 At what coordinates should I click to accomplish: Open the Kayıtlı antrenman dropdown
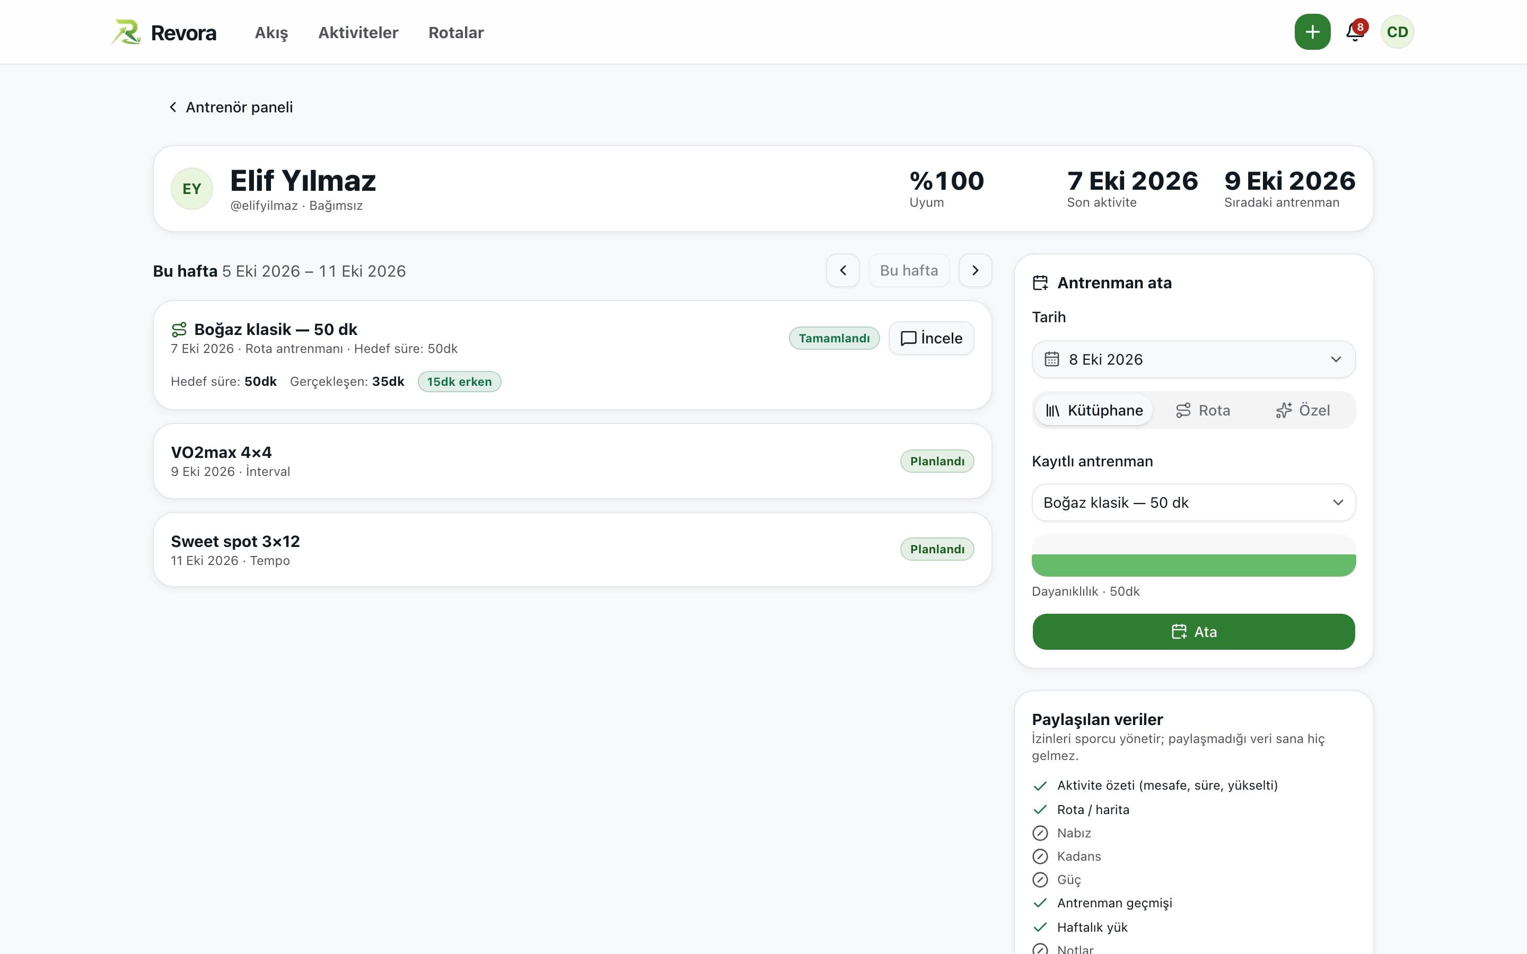click(1193, 503)
